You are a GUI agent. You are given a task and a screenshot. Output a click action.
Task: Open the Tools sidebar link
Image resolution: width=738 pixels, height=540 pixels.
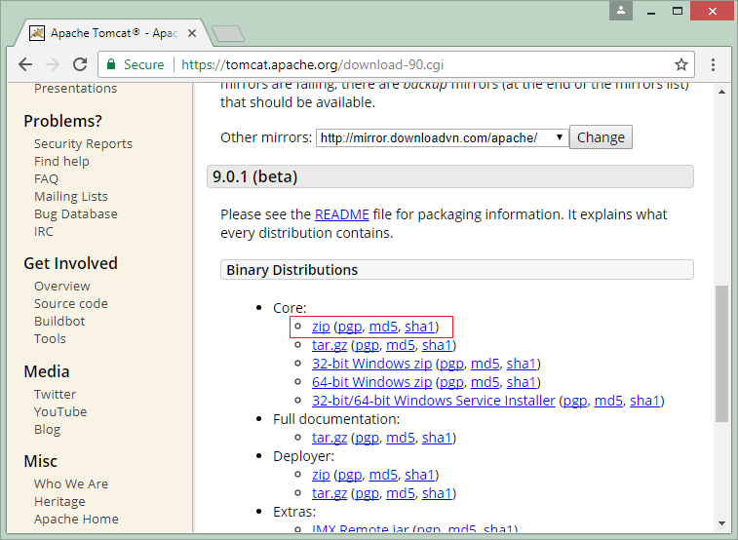point(50,338)
